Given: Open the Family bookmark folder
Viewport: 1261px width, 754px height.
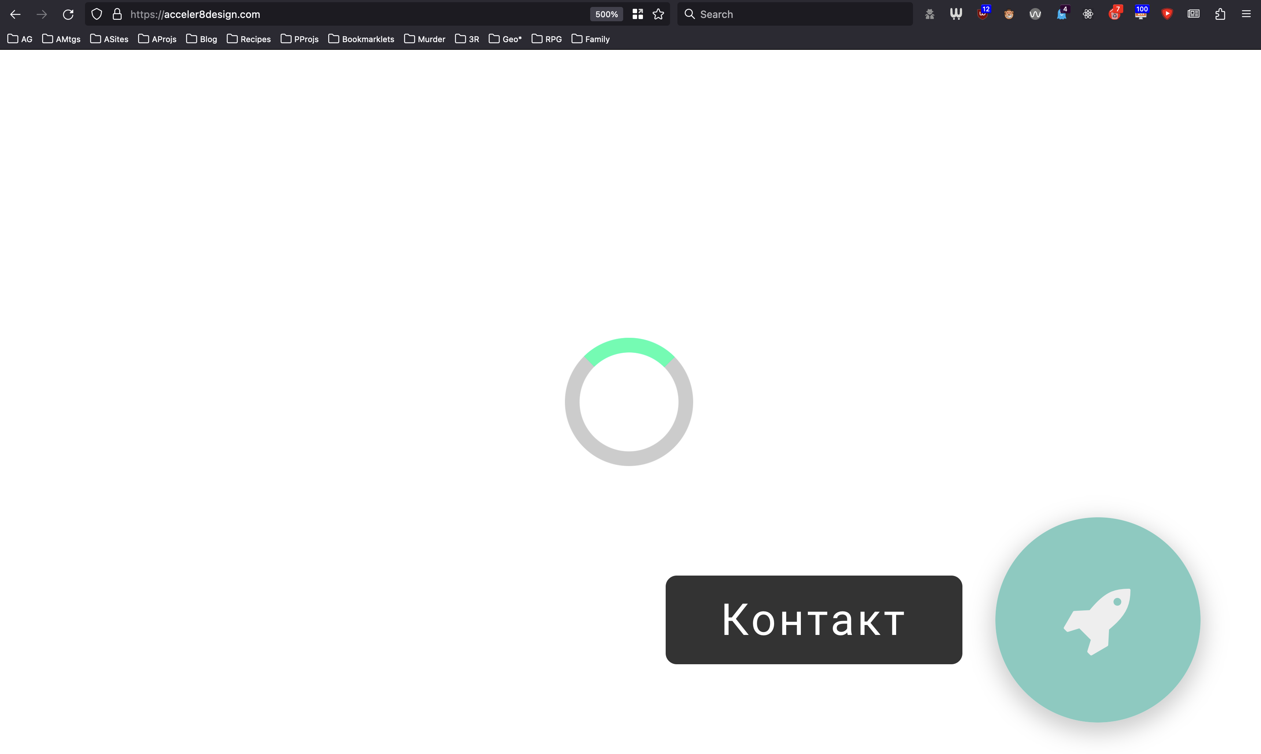Looking at the screenshot, I should pos(590,39).
